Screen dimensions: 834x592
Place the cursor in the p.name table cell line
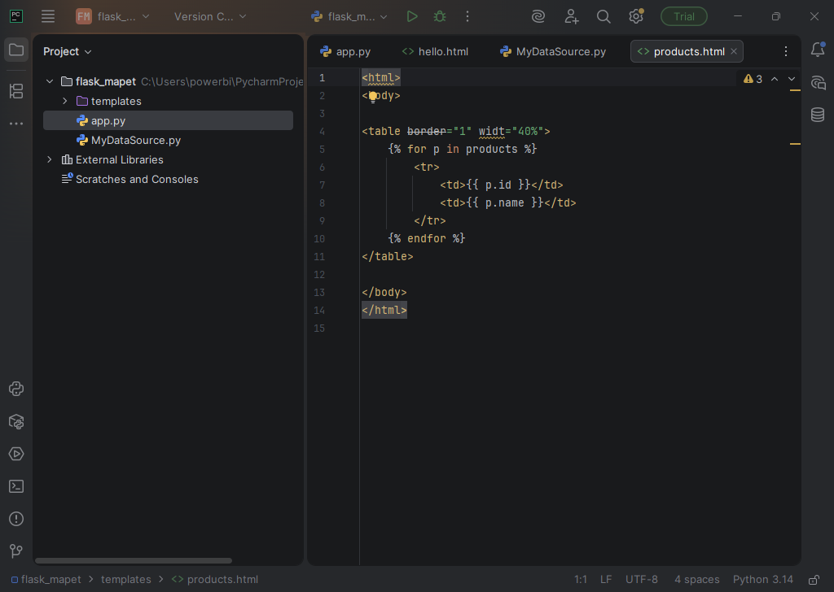[x=508, y=202]
